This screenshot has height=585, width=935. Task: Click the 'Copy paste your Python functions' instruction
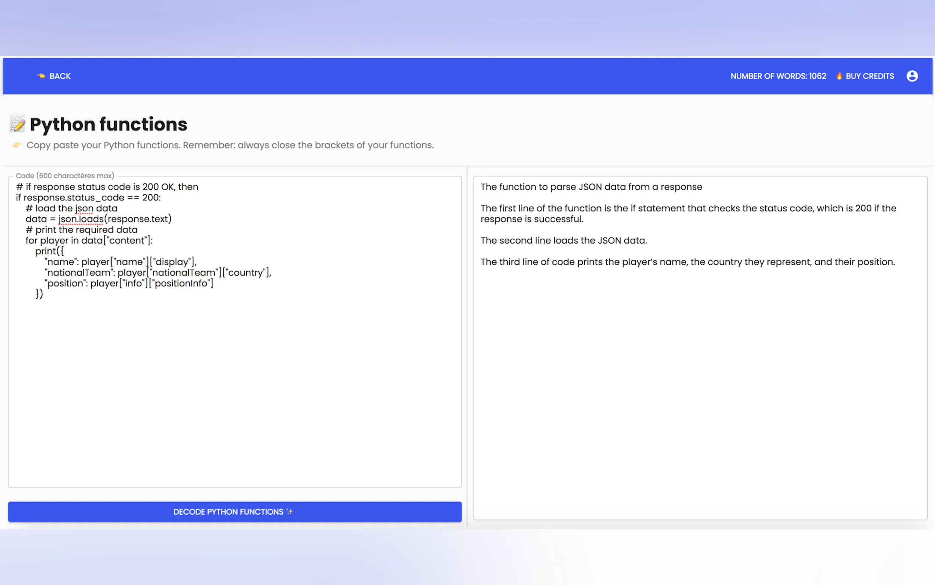pos(230,145)
